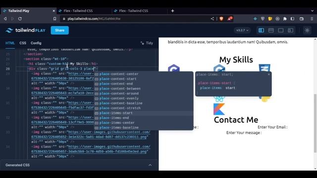The image size is (317, 178).
Task: Select preview-only layout icon
Action: (x=281, y=30)
